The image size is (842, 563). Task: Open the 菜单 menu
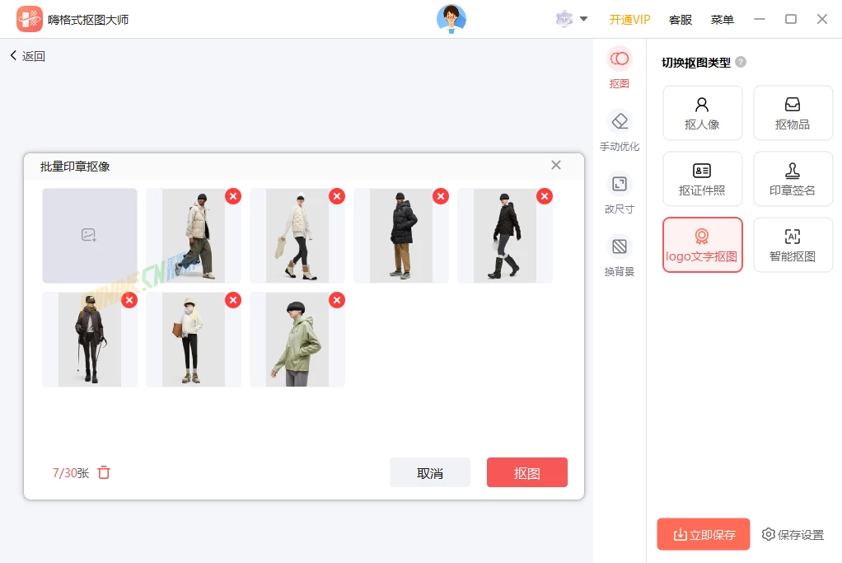pyautogui.click(x=722, y=20)
